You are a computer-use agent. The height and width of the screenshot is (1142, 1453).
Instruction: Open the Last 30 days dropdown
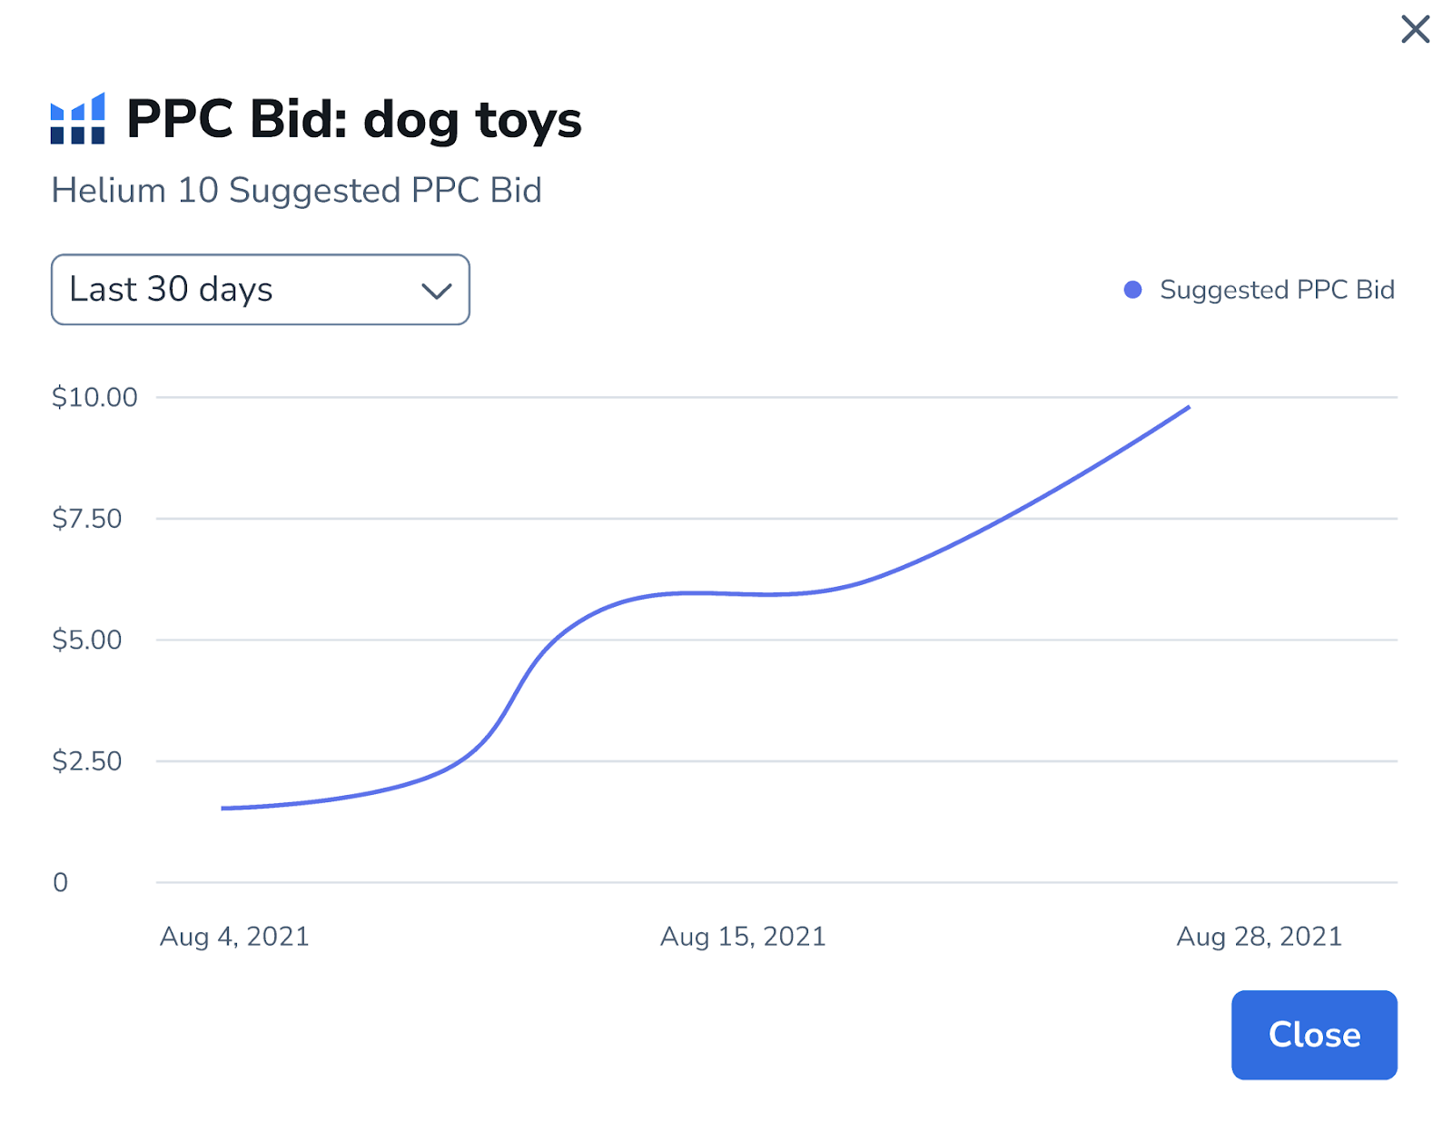(x=260, y=290)
